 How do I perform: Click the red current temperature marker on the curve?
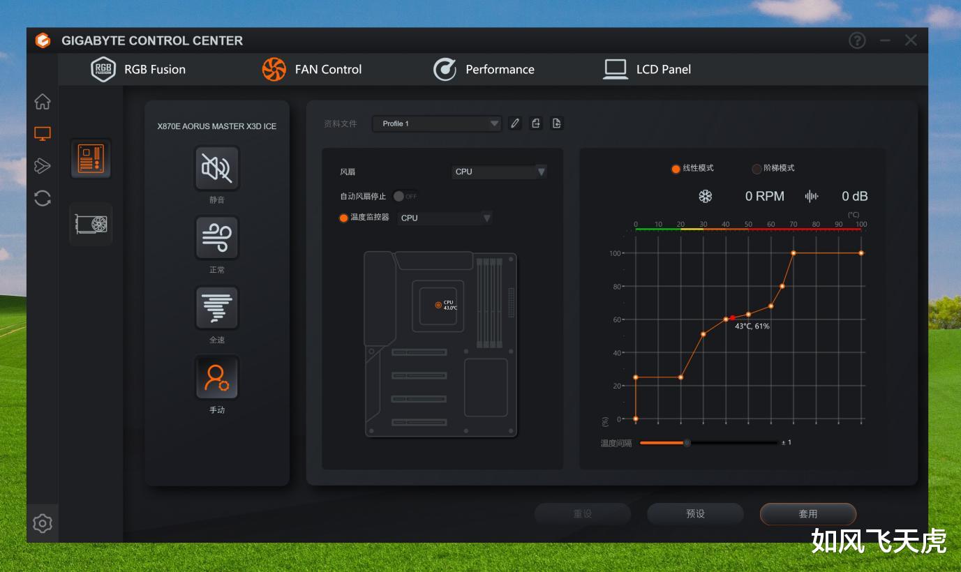pyautogui.click(x=732, y=318)
